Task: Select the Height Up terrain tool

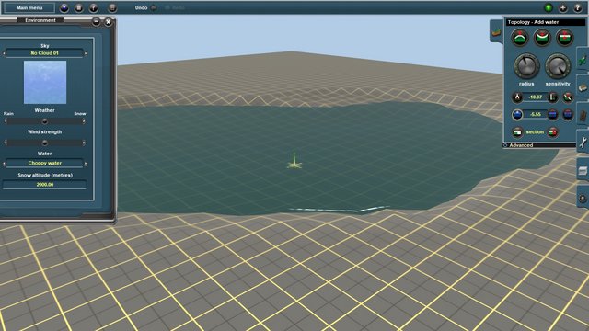Action: [x=520, y=38]
